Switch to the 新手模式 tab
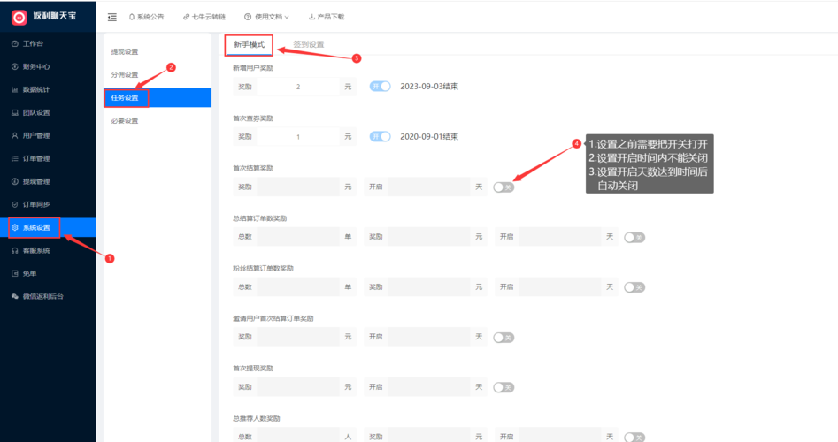Viewport: 838px width, 442px height. pos(249,44)
